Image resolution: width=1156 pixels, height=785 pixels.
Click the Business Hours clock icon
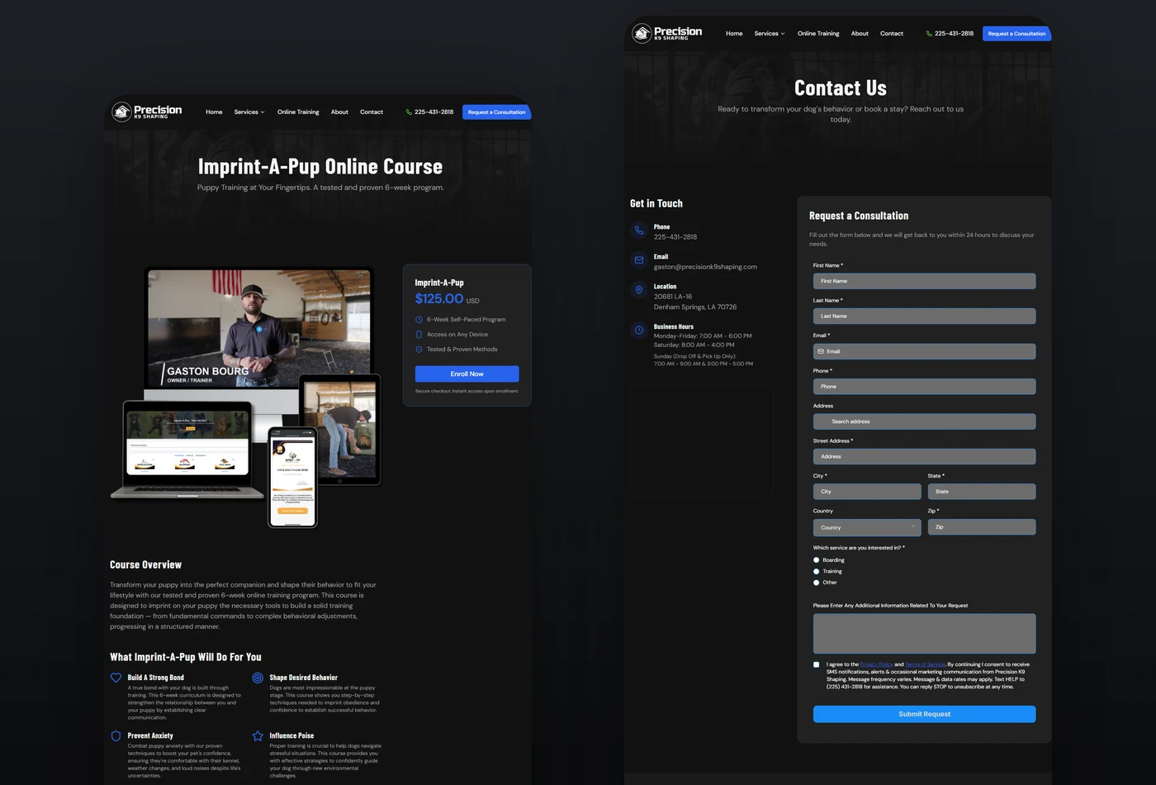tap(638, 330)
